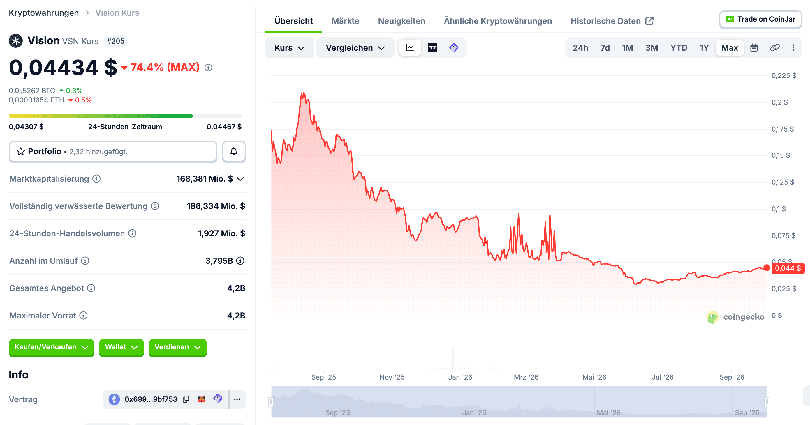Open chart more options menu

793,48
